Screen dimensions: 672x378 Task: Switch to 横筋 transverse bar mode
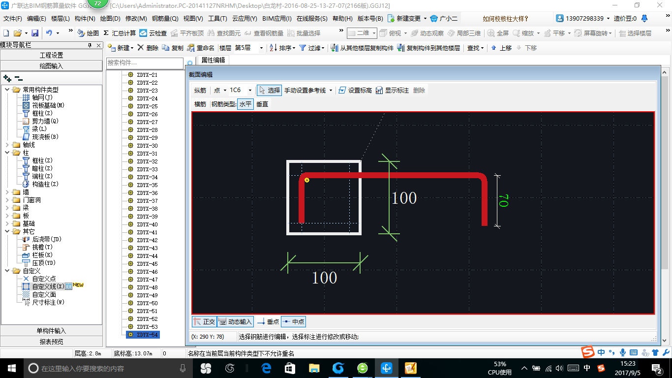coord(200,104)
